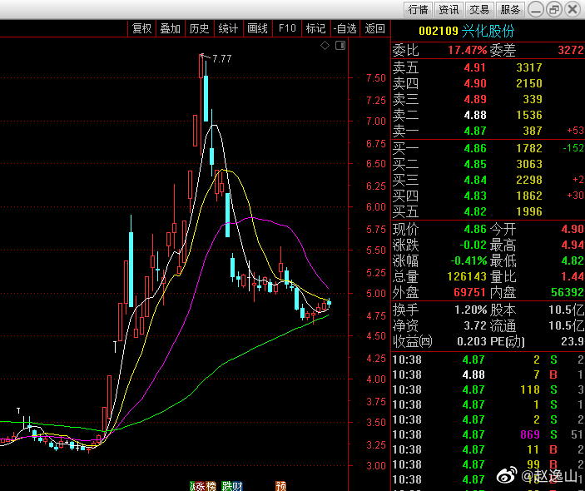585x491 pixels.
Task: Open the 历史 history view
Action: (199, 28)
